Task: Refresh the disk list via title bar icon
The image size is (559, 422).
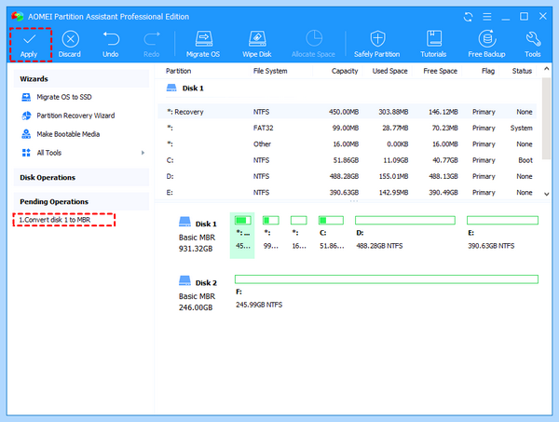Action: [468, 17]
